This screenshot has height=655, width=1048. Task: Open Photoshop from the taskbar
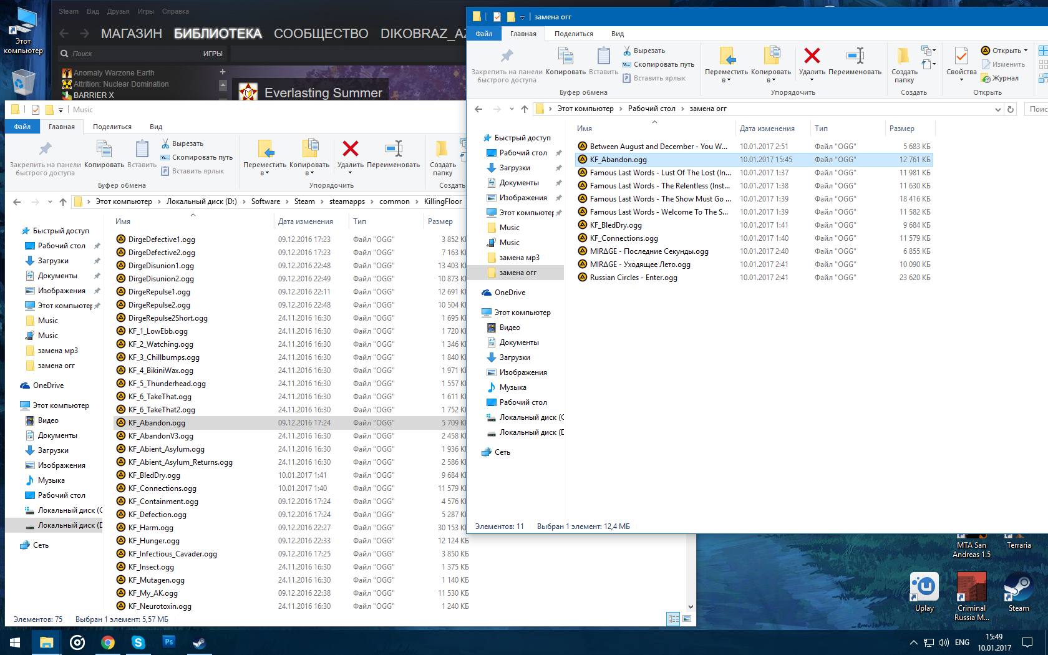click(x=168, y=643)
